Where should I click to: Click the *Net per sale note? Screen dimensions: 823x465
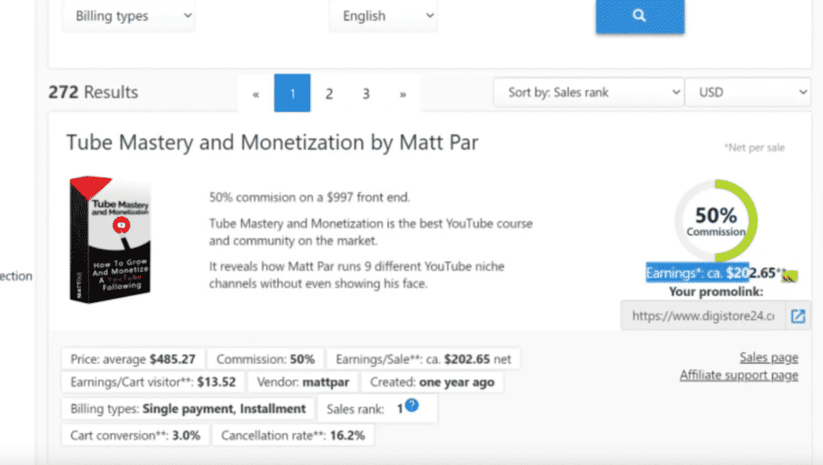tap(754, 148)
